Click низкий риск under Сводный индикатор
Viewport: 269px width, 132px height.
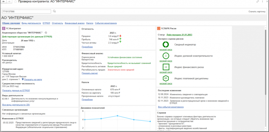click(166, 50)
